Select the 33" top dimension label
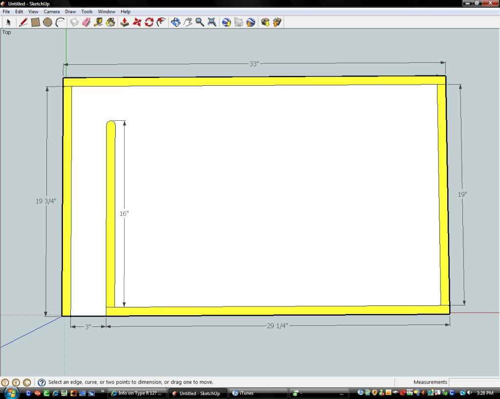 point(254,64)
